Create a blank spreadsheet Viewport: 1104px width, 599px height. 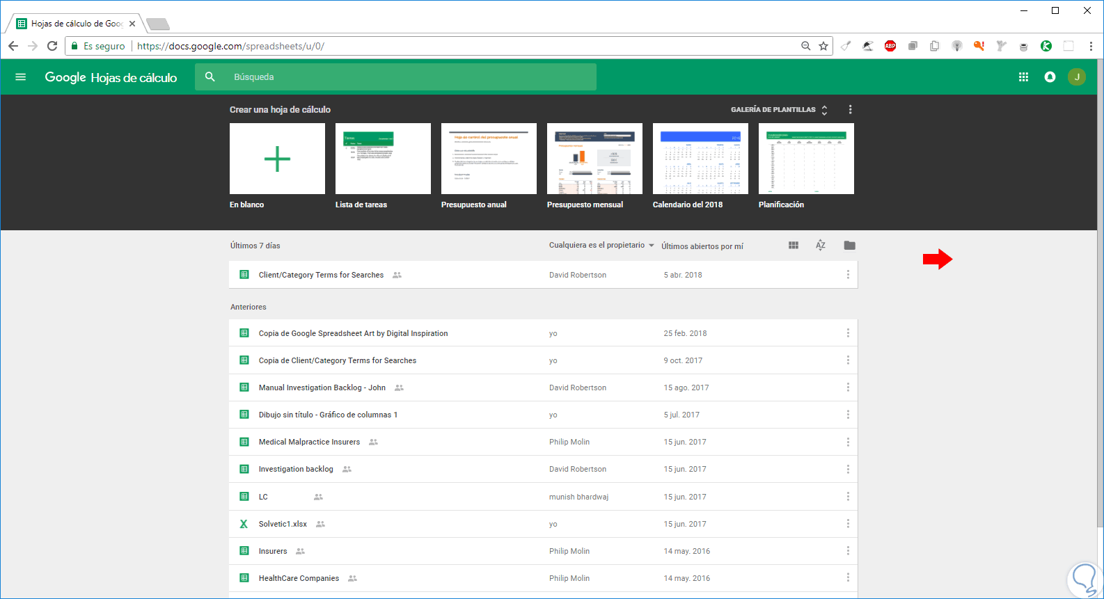pos(277,159)
